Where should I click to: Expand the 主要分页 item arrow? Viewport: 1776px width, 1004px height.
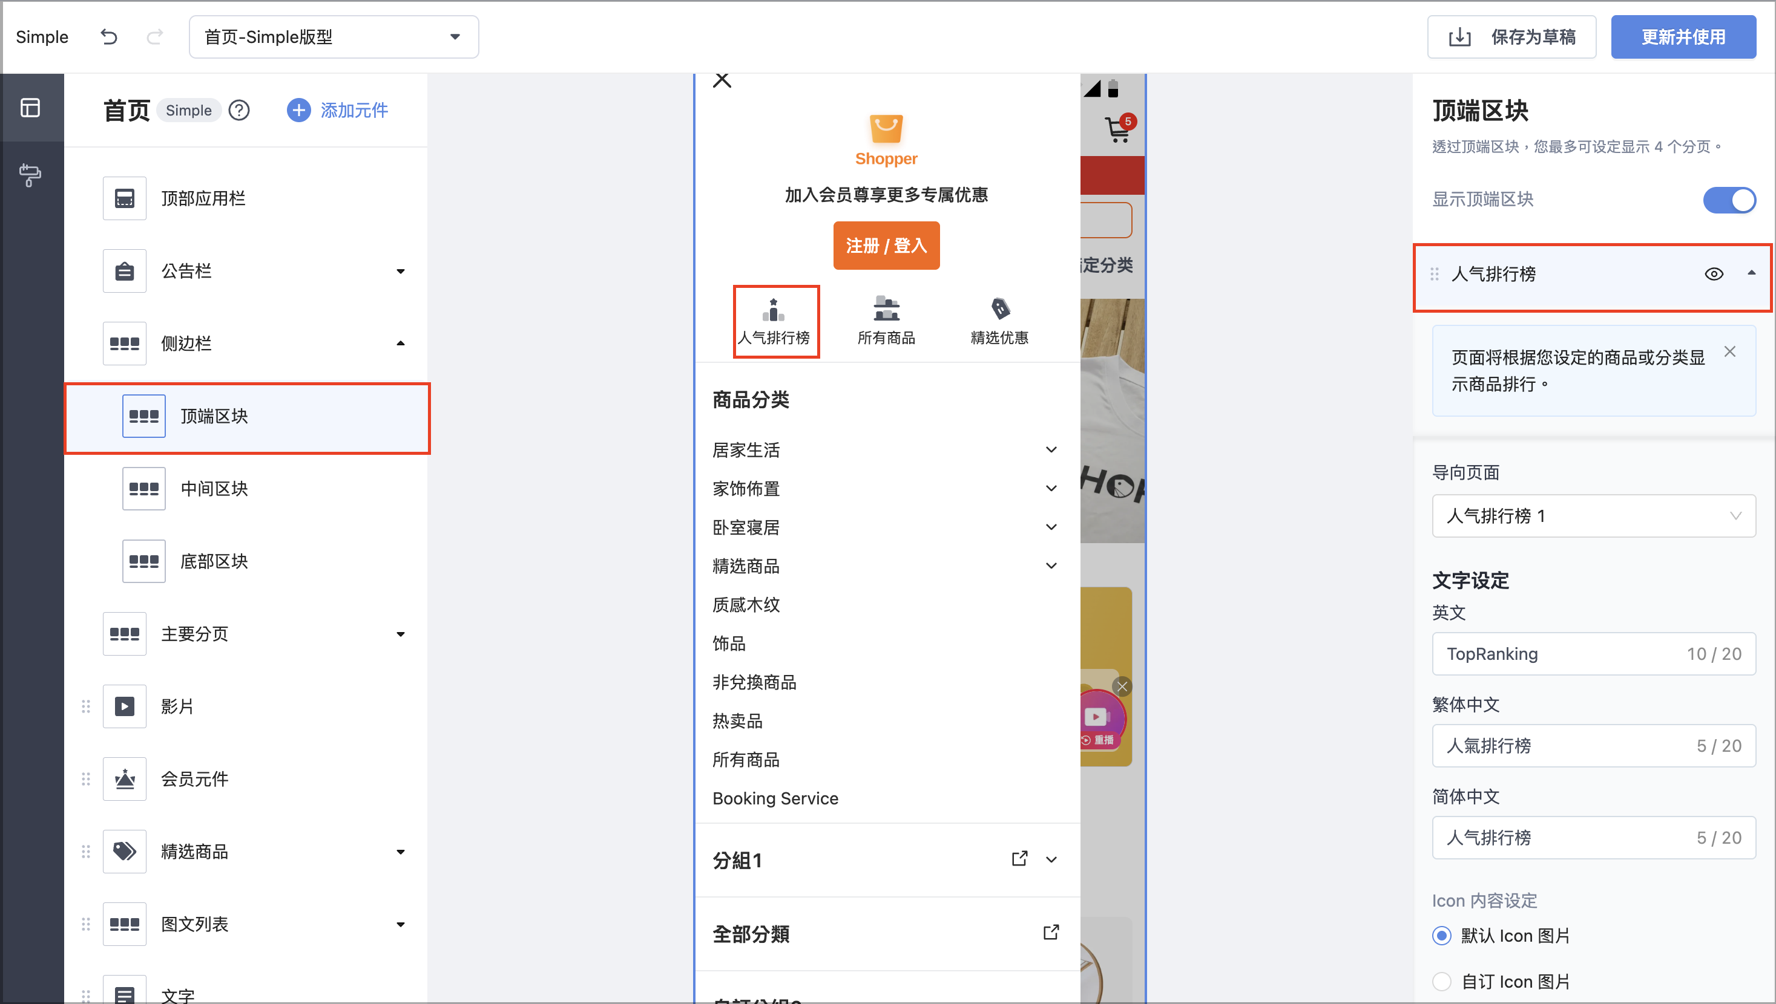tap(400, 634)
